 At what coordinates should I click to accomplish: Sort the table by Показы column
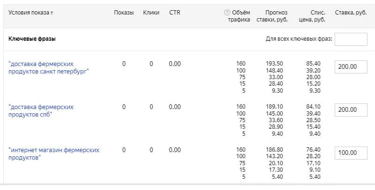[123, 12]
